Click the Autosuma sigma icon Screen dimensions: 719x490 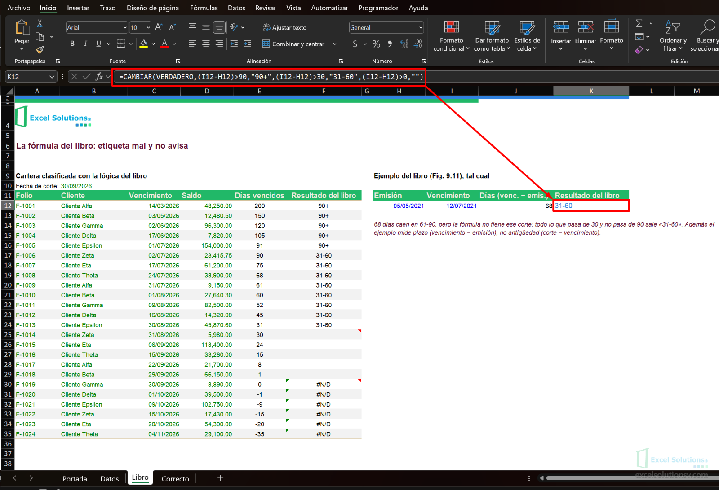click(639, 23)
